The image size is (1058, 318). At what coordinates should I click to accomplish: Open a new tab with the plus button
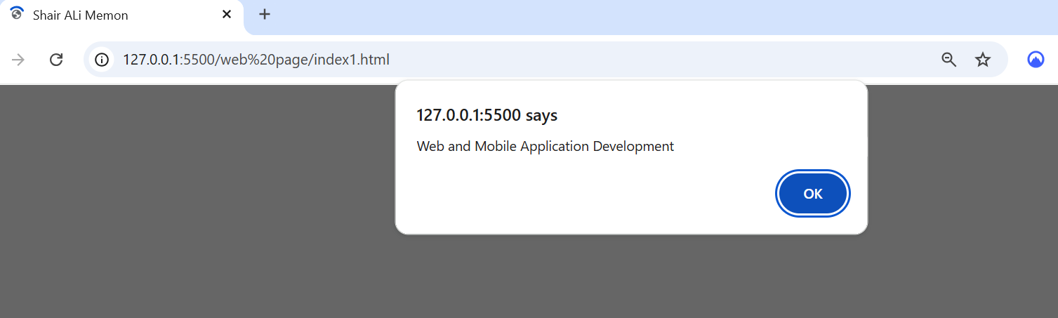265,15
